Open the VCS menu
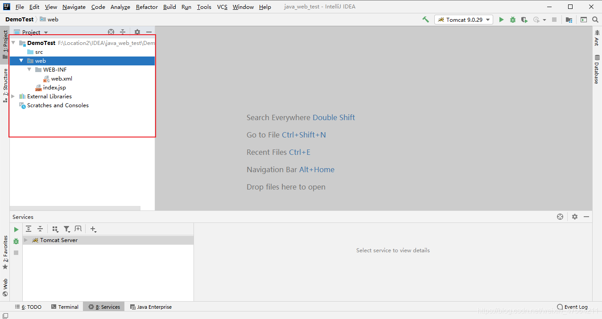The height and width of the screenshot is (319, 602). click(x=222, y=7)
